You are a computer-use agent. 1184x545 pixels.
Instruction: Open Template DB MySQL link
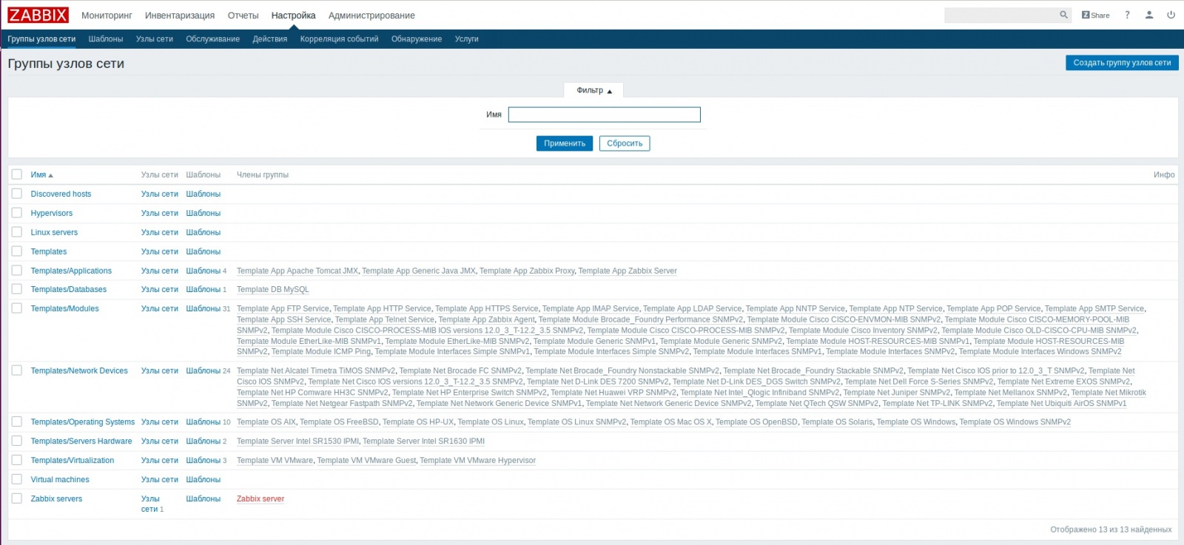[x=273, y=289]
